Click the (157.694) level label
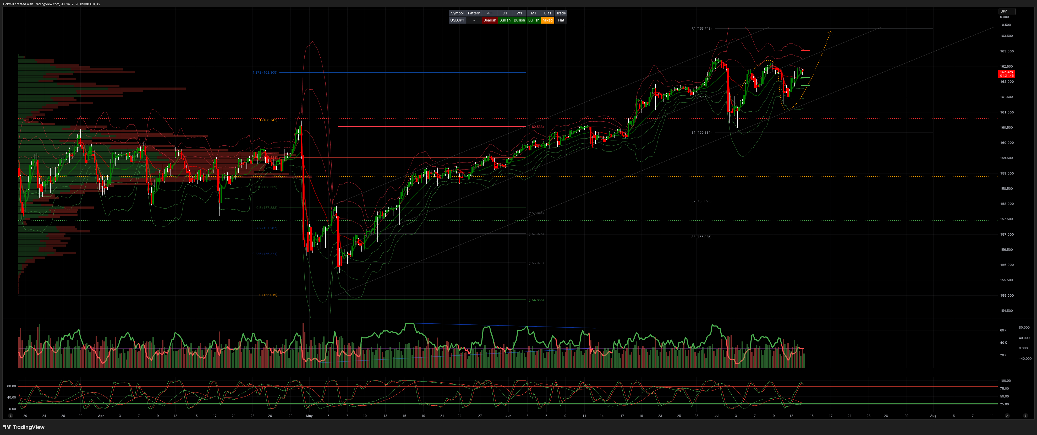The image size is (1037, 435). (536, 213)
